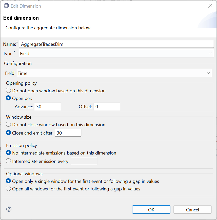
Task: Select 'Open only a single window' option
Action: 9,181
